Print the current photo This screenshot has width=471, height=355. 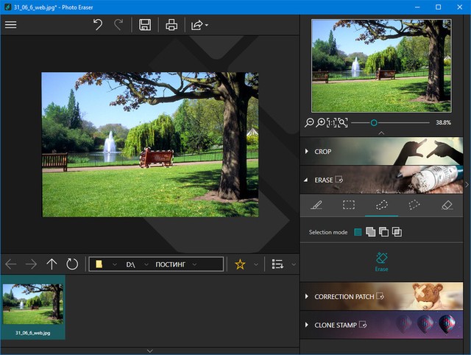point(171,25)
